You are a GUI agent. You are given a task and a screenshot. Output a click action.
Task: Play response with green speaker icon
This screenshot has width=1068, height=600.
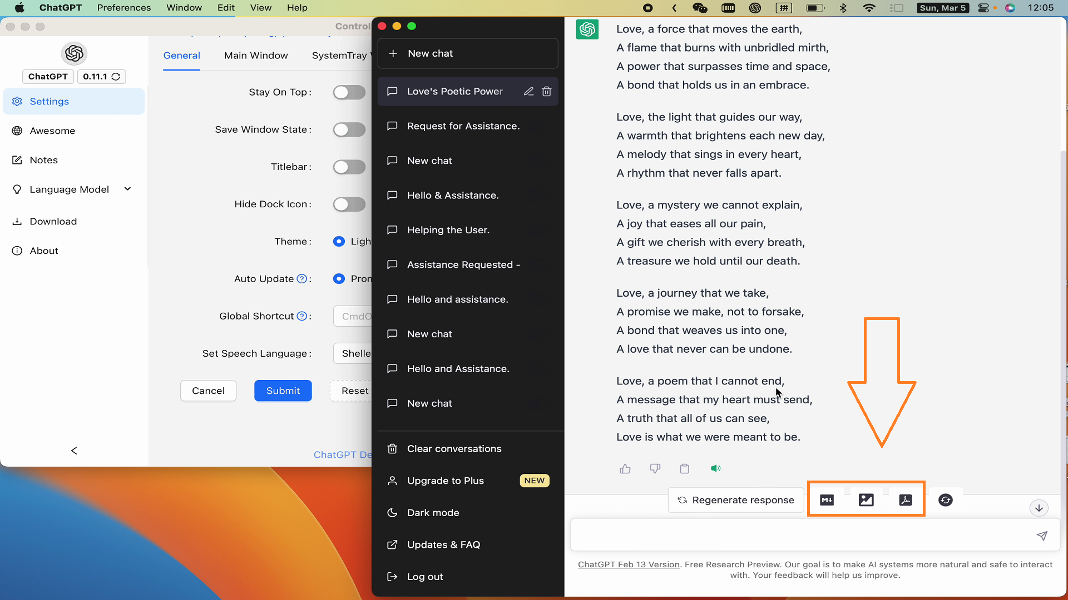tap(715, 468)
